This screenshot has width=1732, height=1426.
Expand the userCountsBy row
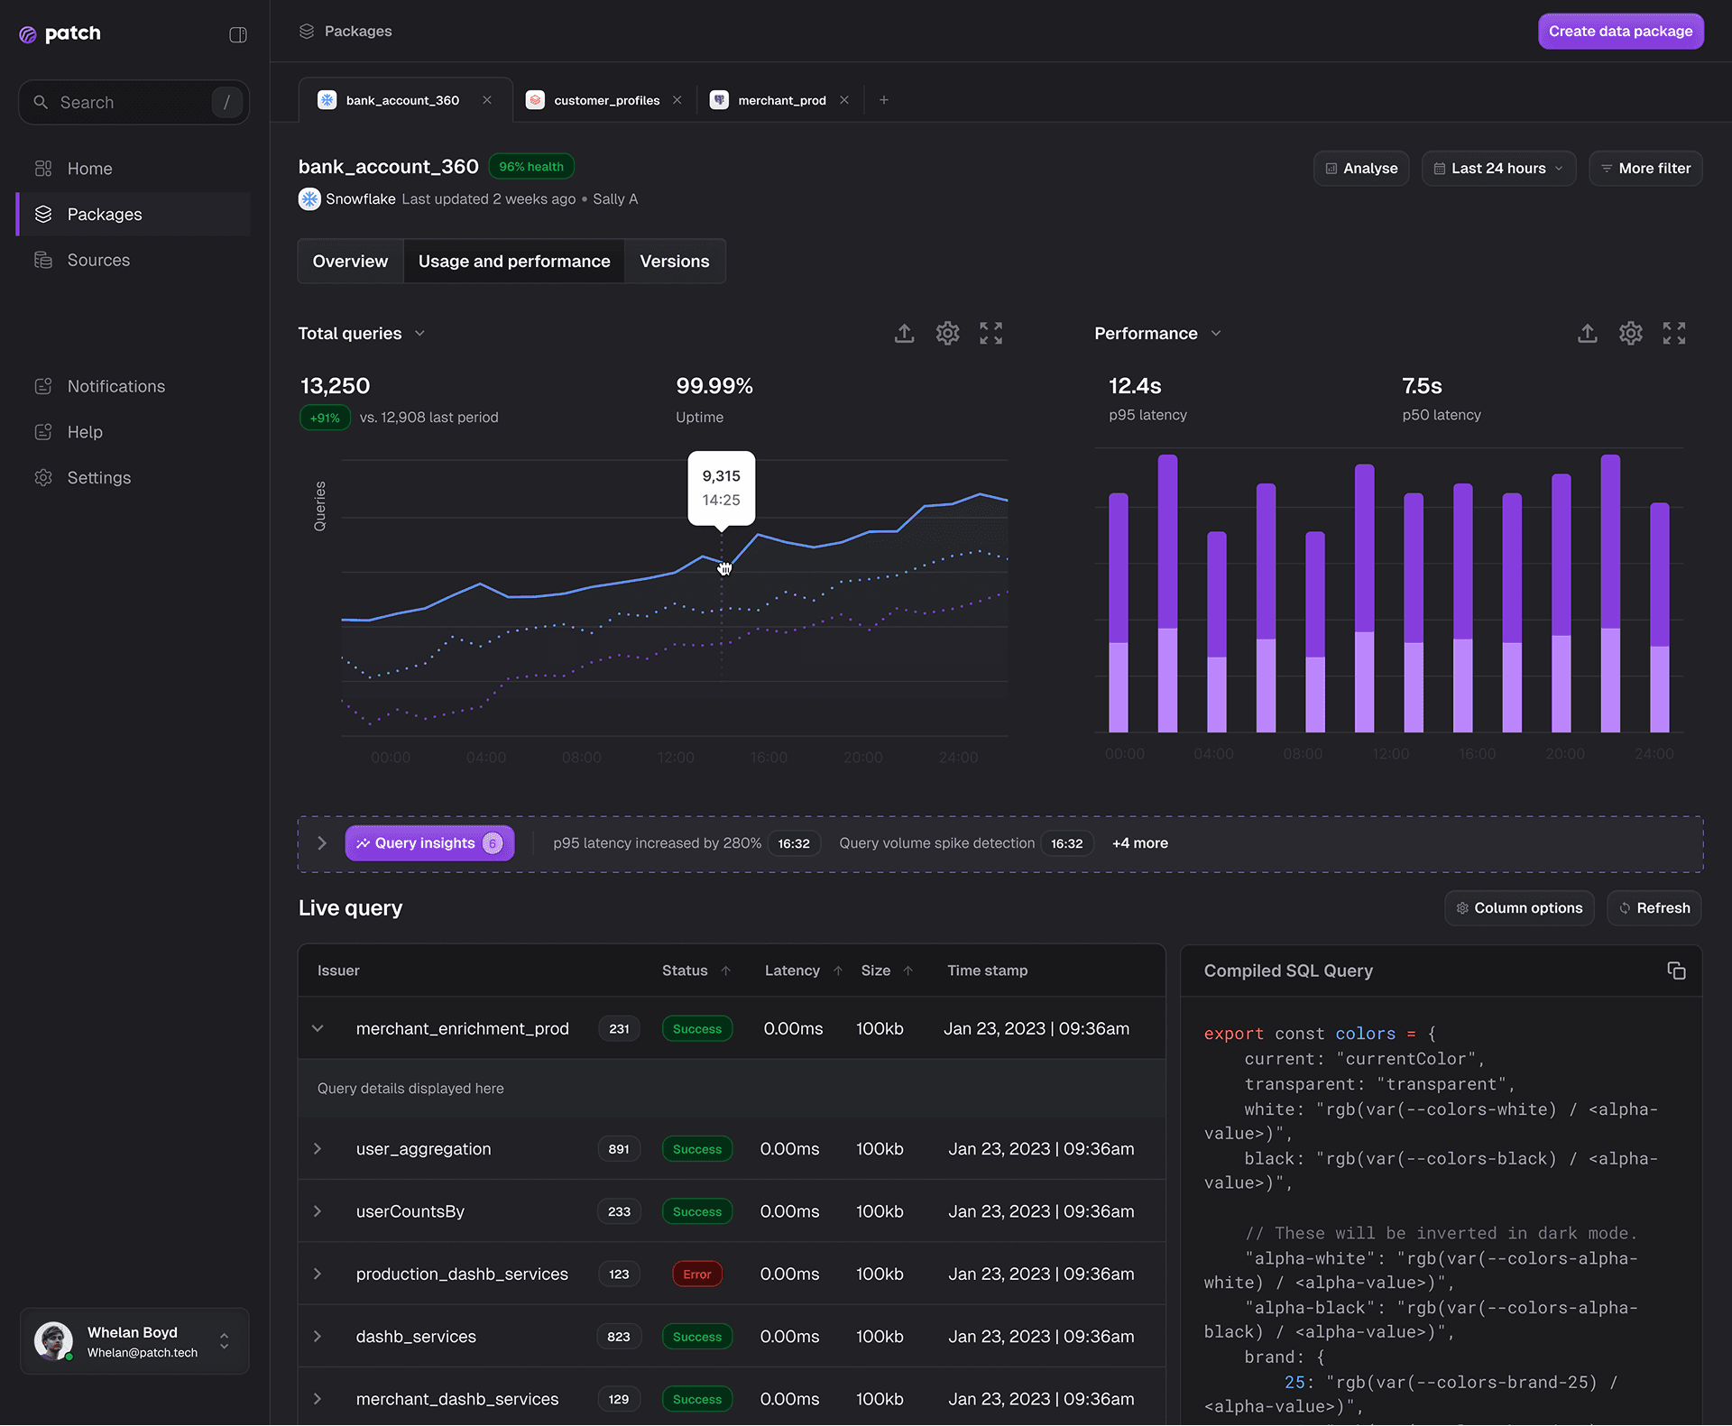(x=318, y=1211)
